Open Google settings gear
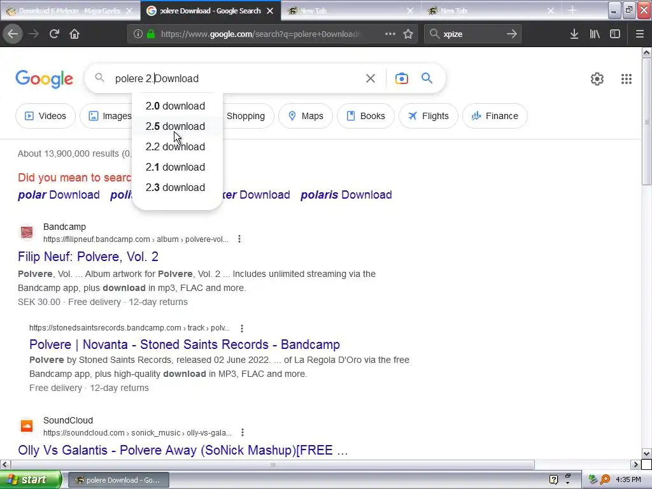 click(x=597, y=78)
